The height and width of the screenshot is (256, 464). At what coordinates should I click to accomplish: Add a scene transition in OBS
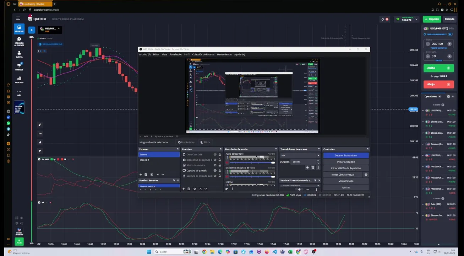click(307, 167)
